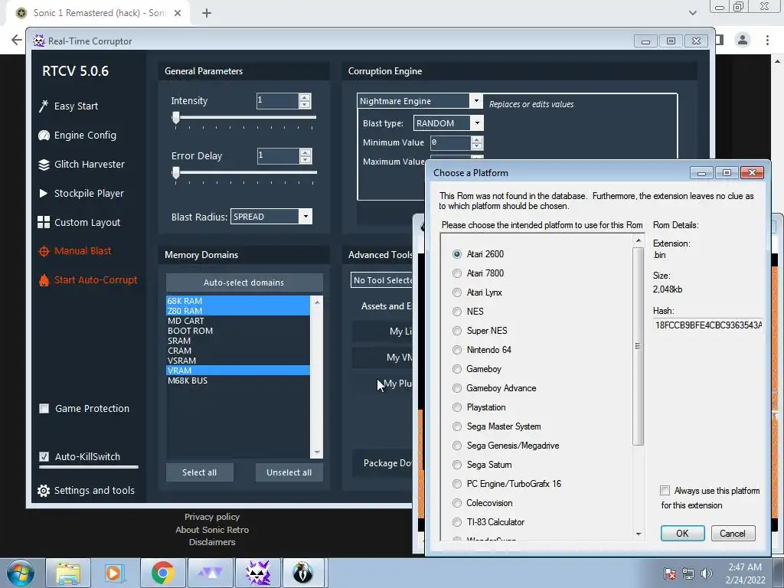
Task: Click the Action Center flag icon
Action: pyautogui.click(x=670, y=573)
